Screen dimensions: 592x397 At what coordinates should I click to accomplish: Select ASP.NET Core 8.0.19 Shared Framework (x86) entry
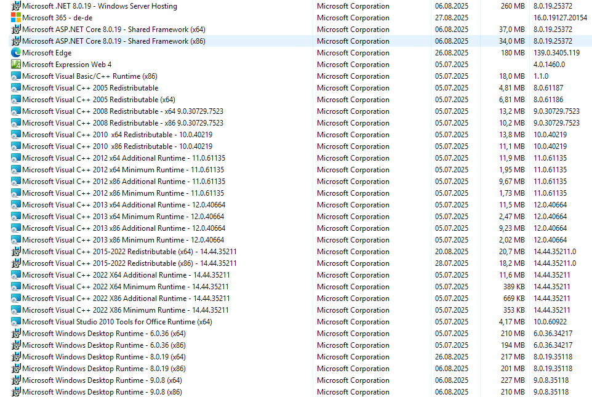pos(114,41)
